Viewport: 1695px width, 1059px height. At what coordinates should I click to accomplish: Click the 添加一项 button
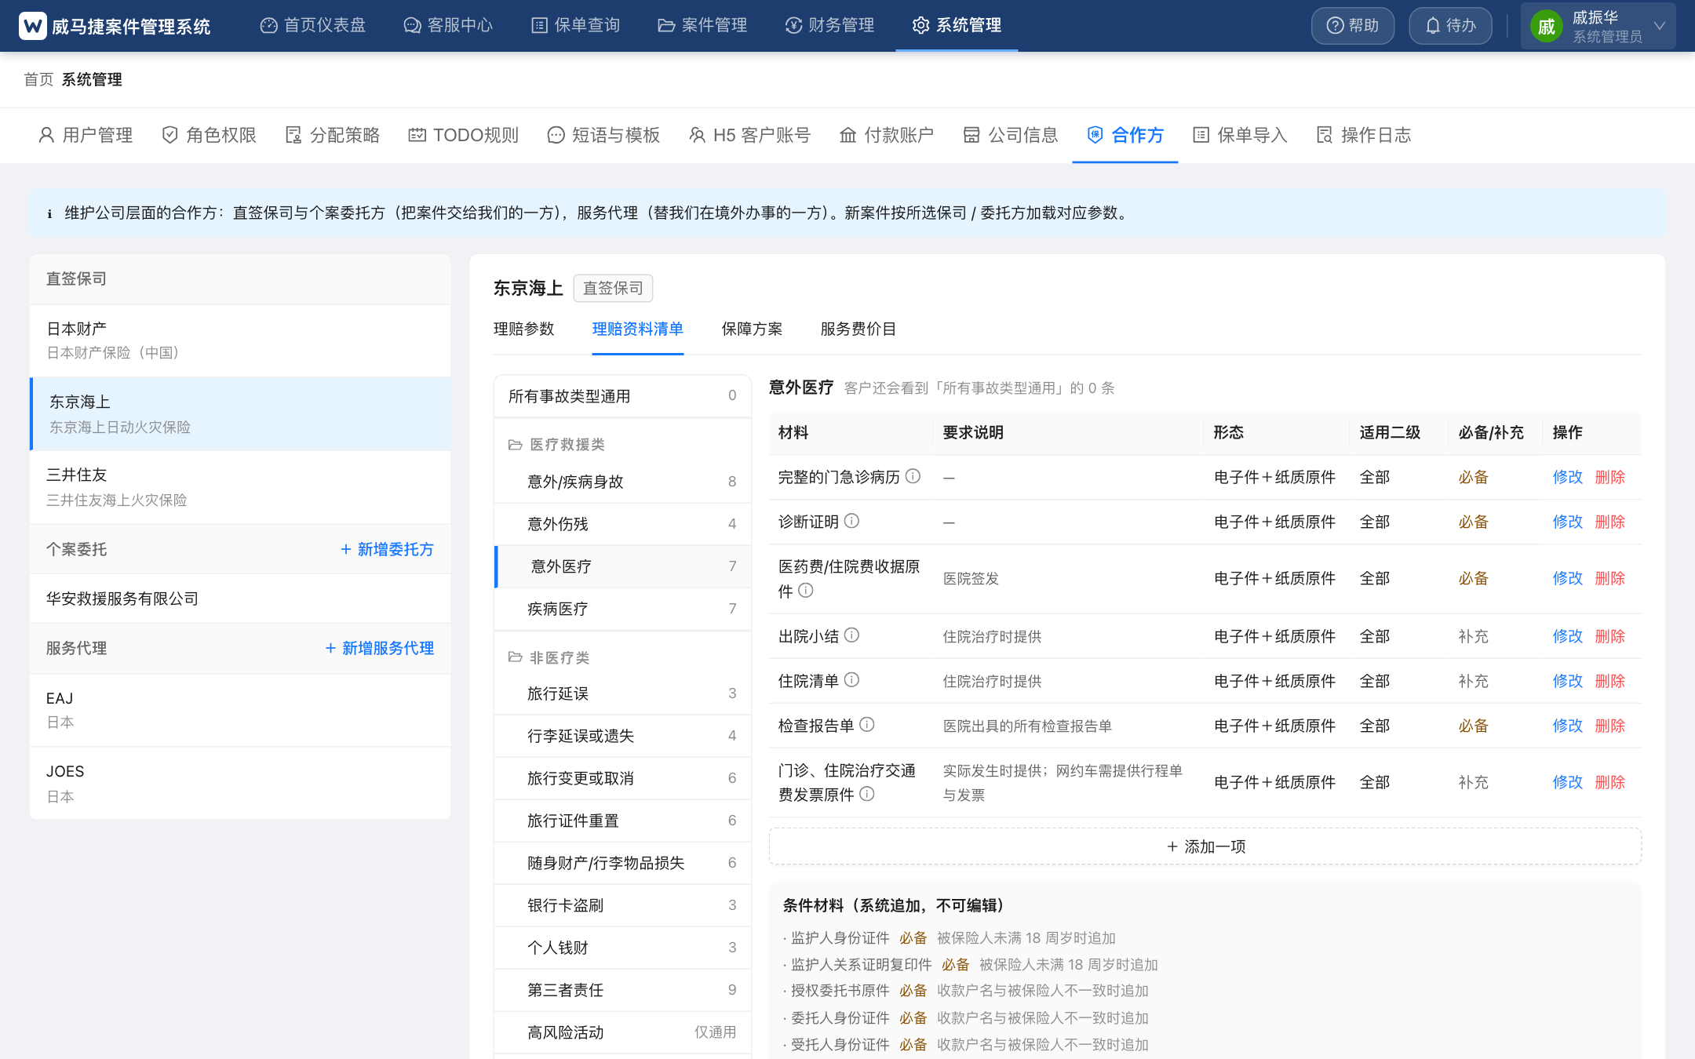[1205, 846]
